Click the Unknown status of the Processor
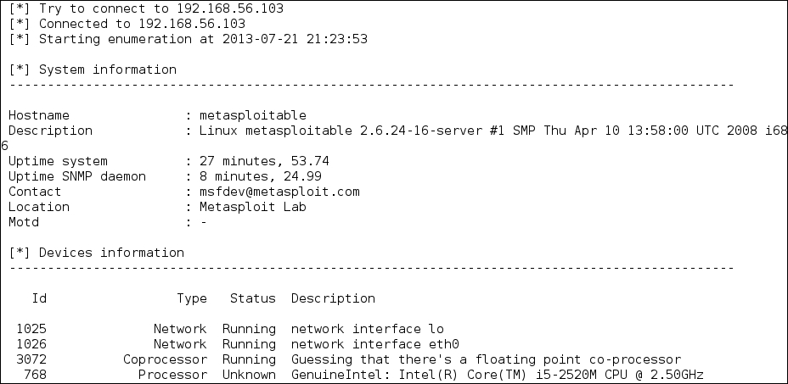The width and height of the screenshot is (788, 384). 249,375
